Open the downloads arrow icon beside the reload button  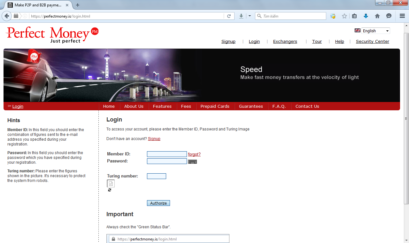click(241, 16)
